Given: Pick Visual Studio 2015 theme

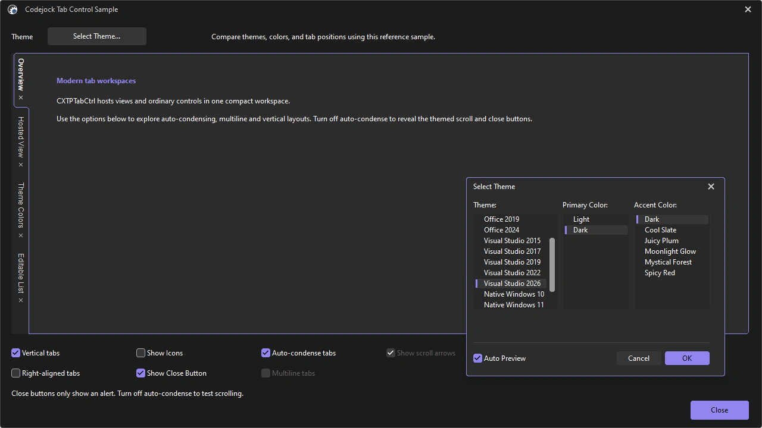Looking at the screenshot, I should pos(511,241).
